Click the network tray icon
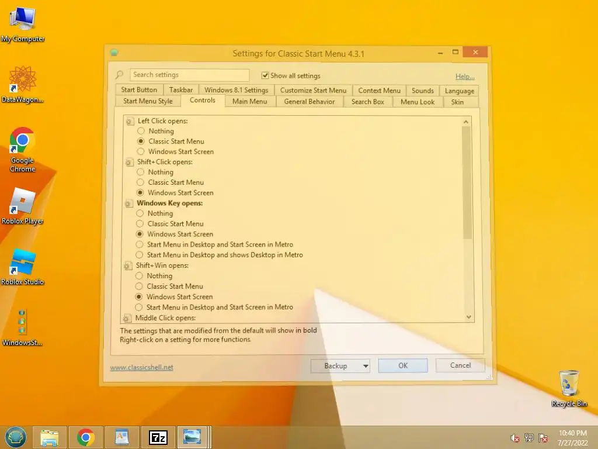Image resolution: width=598 pixels, height=449 pixels. tap(529, 437)
